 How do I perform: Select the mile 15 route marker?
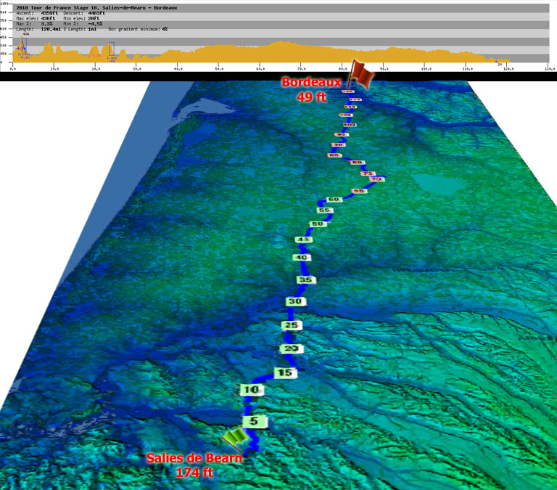pyautogui.click(x=285, y=372)
